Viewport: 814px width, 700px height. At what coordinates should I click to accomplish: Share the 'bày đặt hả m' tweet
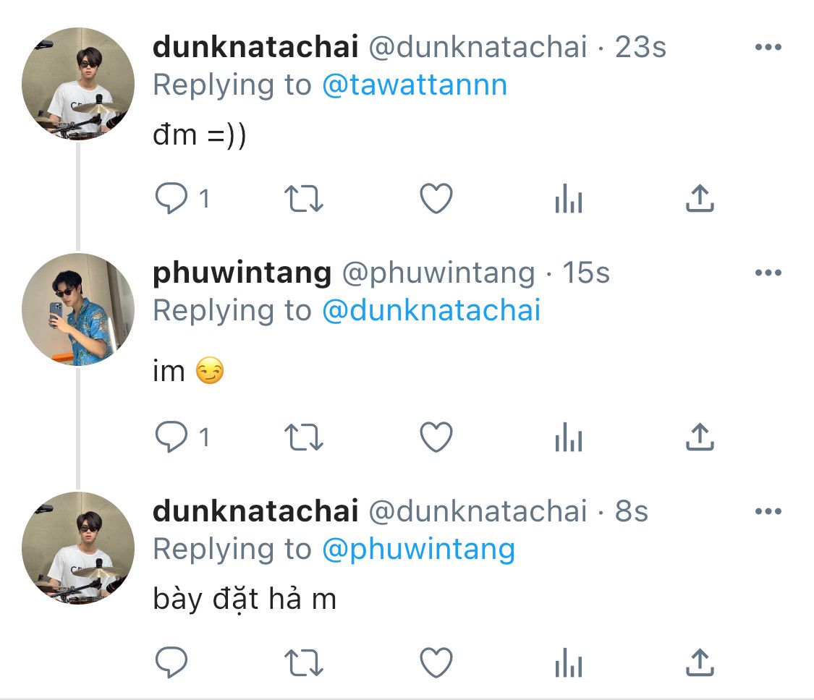point(699,662)
